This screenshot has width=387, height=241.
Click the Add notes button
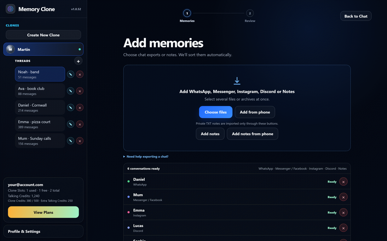tap(210, 134)
